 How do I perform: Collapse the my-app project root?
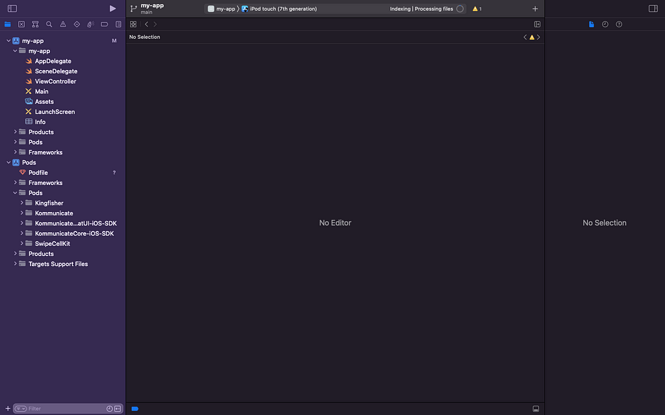(8, 41)
